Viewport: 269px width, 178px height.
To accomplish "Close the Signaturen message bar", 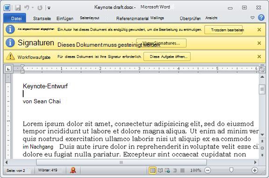I will click(259, 43).
